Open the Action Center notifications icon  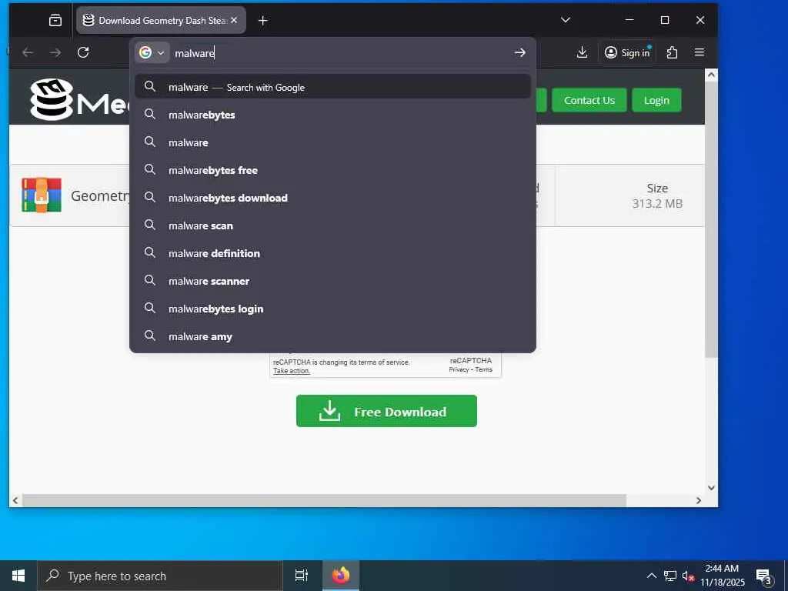(763, 576)
